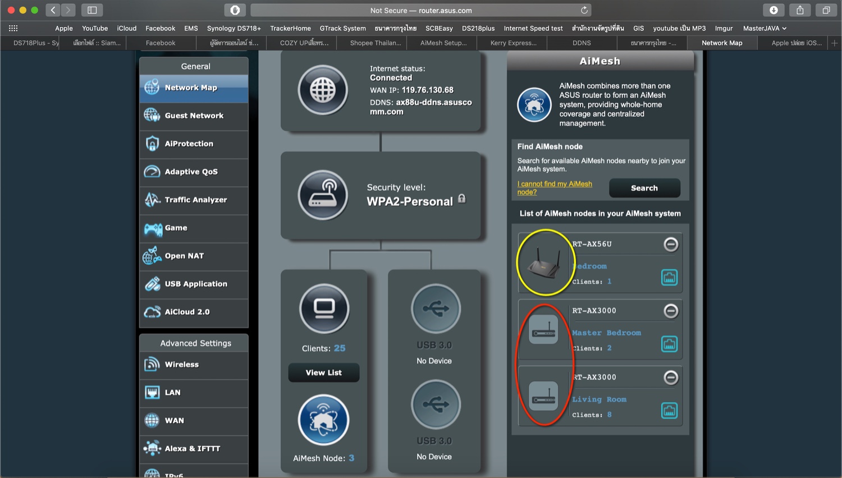Switch to the DDNS tab
Viewport: 842px width, 478px height.
582,43
